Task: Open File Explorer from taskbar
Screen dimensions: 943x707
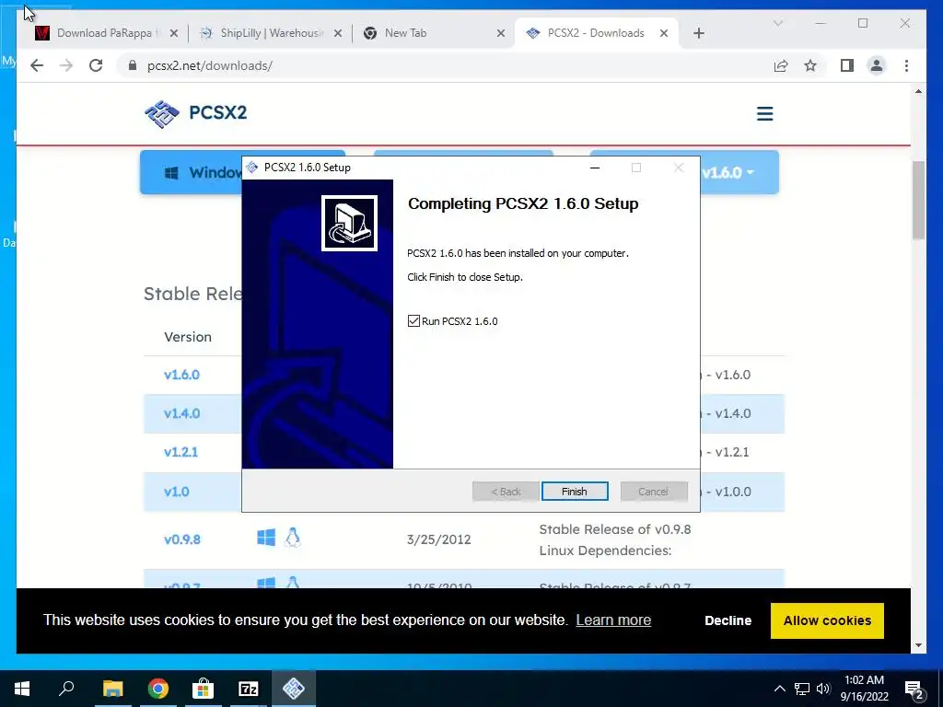Action: coord(112,689)
